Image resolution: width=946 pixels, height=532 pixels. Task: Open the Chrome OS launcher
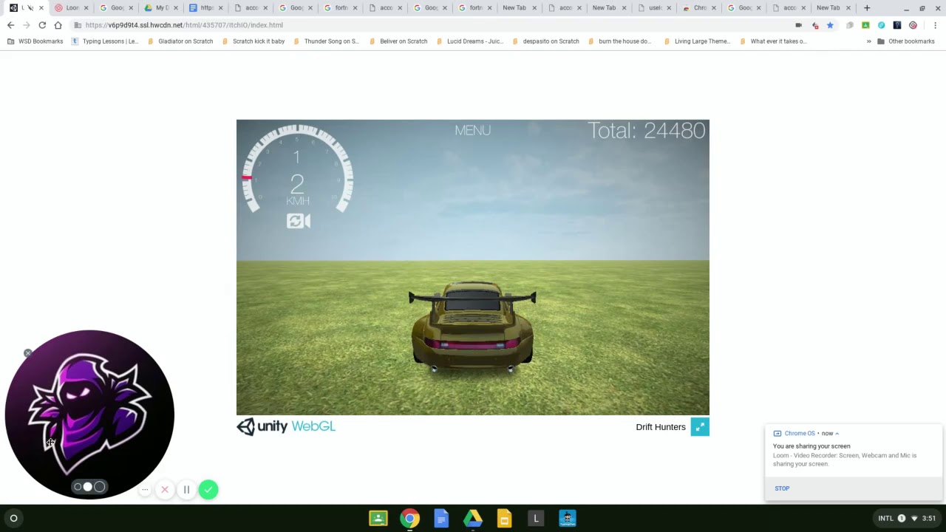[13, 519]
